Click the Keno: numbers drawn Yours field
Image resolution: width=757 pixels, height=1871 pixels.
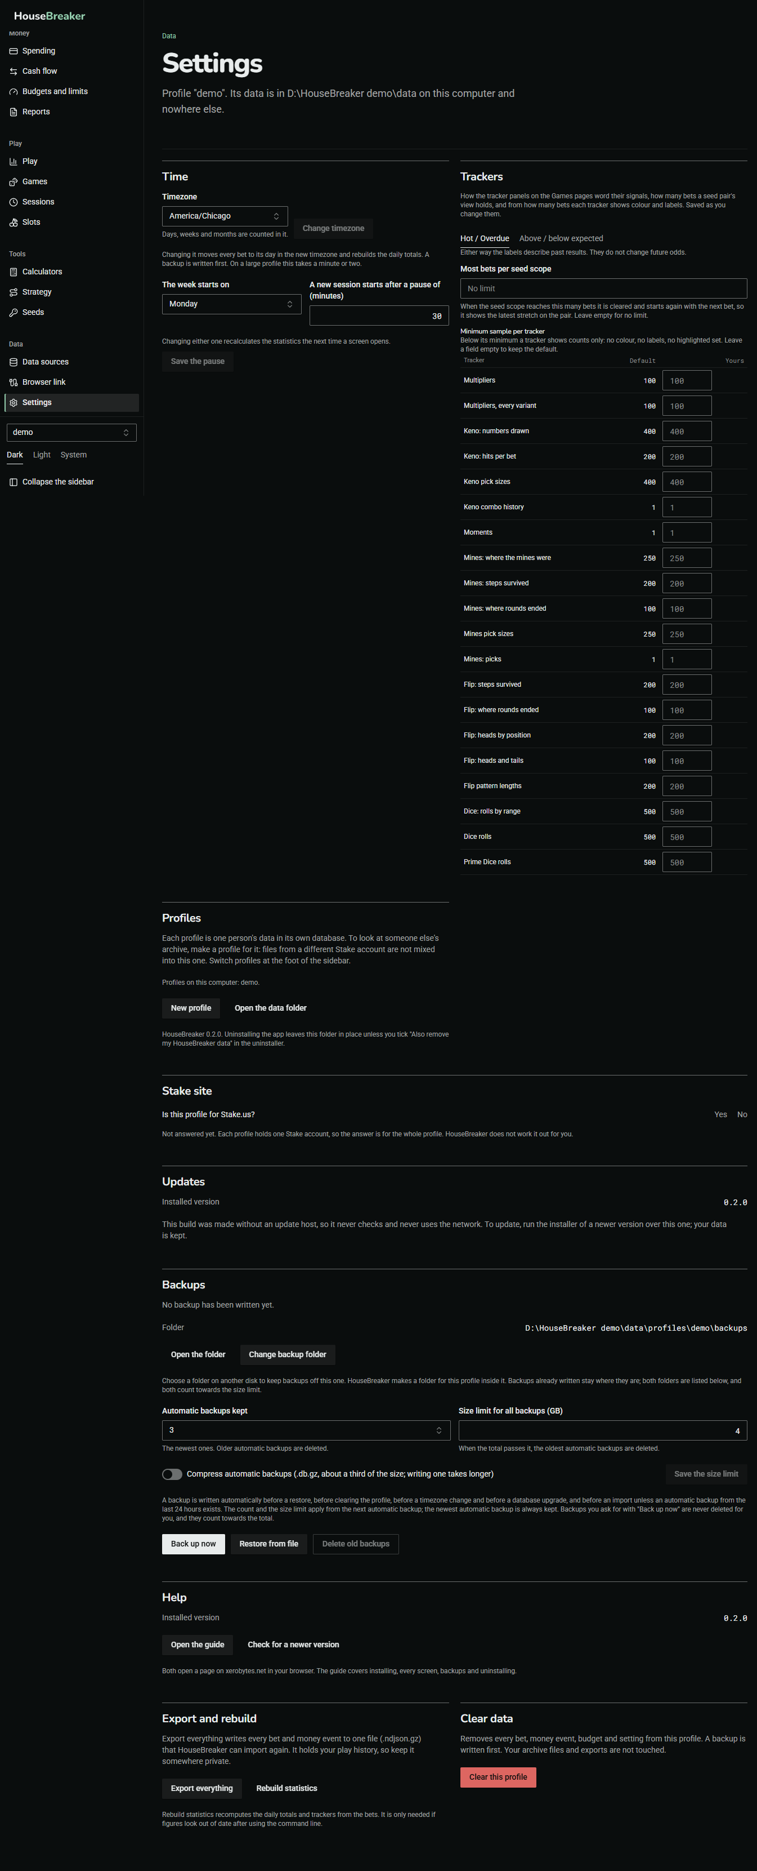click(x=687, y=432)
